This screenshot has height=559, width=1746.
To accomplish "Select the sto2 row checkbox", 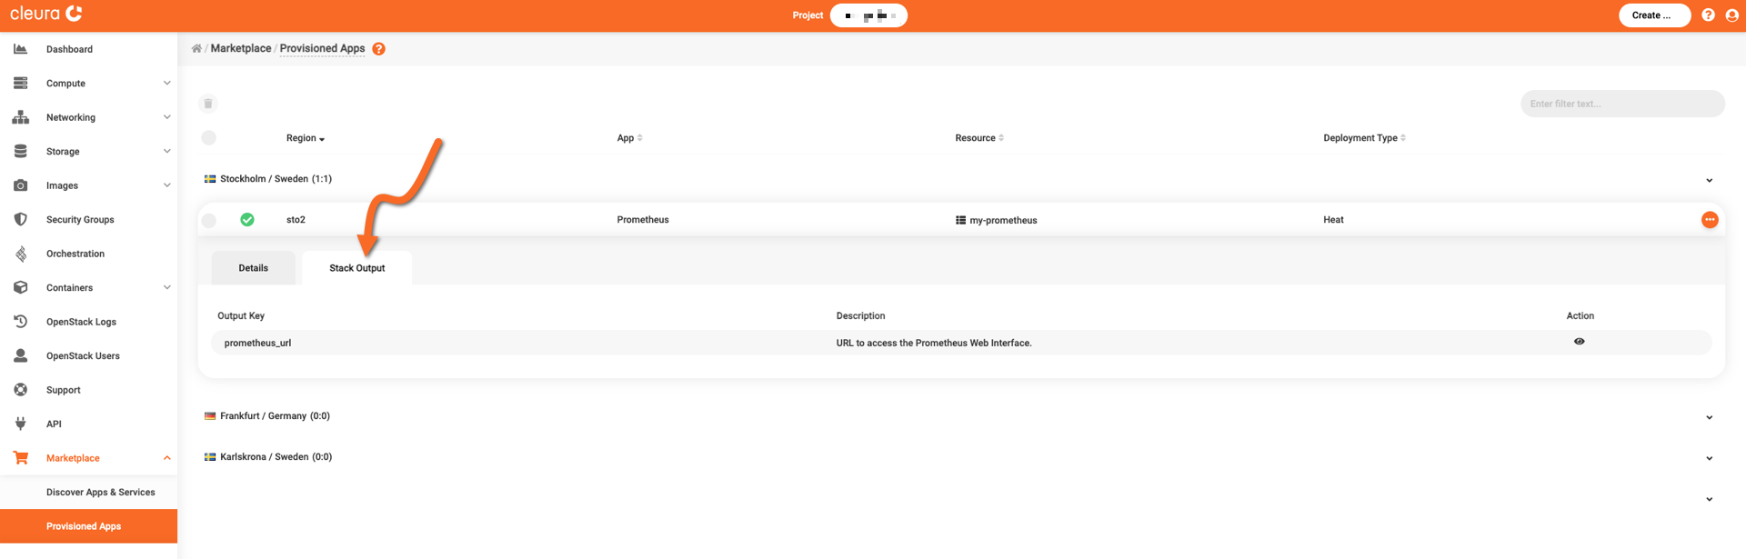I will [209, 220].
